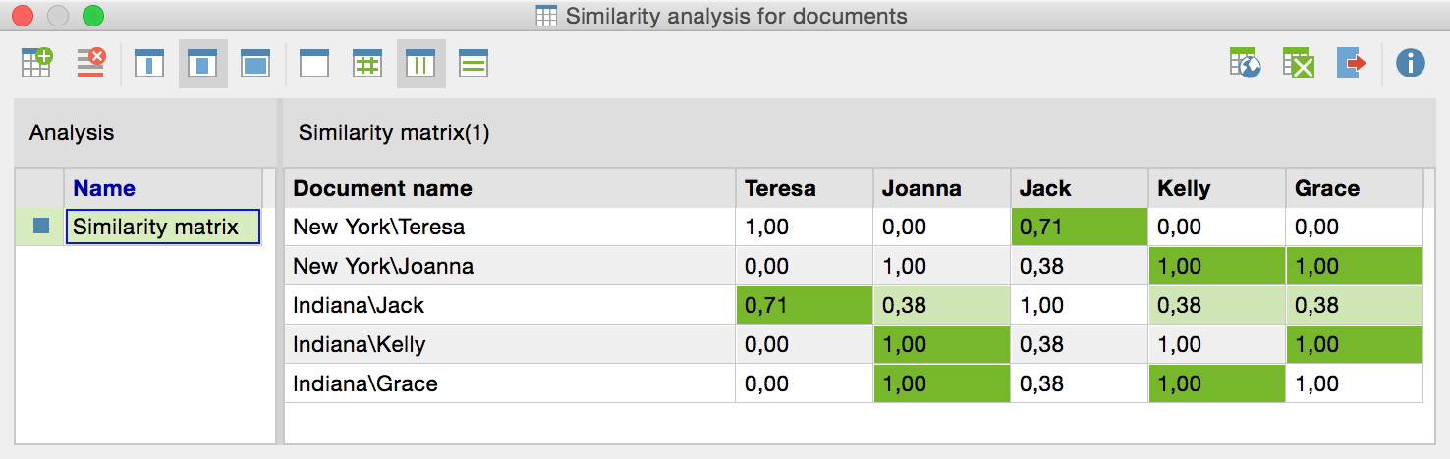Click the Kelly column header
This screenshot has width=1450, height=459.
click(1184, 188)
